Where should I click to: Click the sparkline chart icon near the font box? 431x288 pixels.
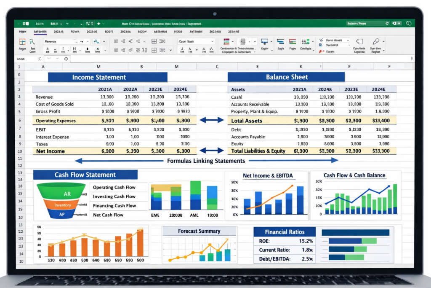[x=97, y=41]
